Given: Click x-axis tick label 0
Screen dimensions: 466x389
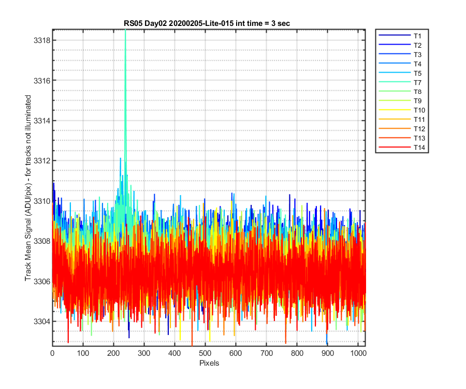Looking at the screenshot, I should coord(52,353).
